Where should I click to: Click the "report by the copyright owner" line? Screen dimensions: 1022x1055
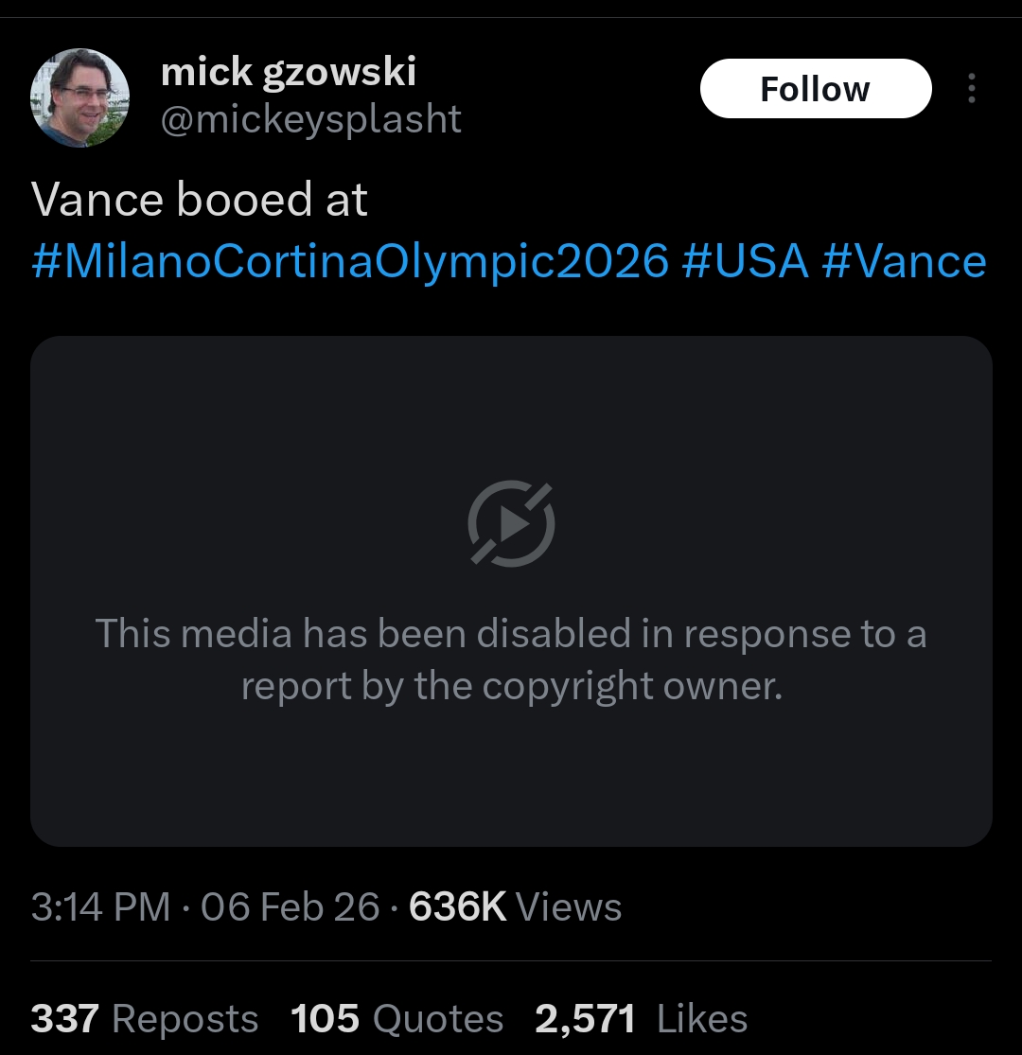pyautogui.click(x=511, y=686)
